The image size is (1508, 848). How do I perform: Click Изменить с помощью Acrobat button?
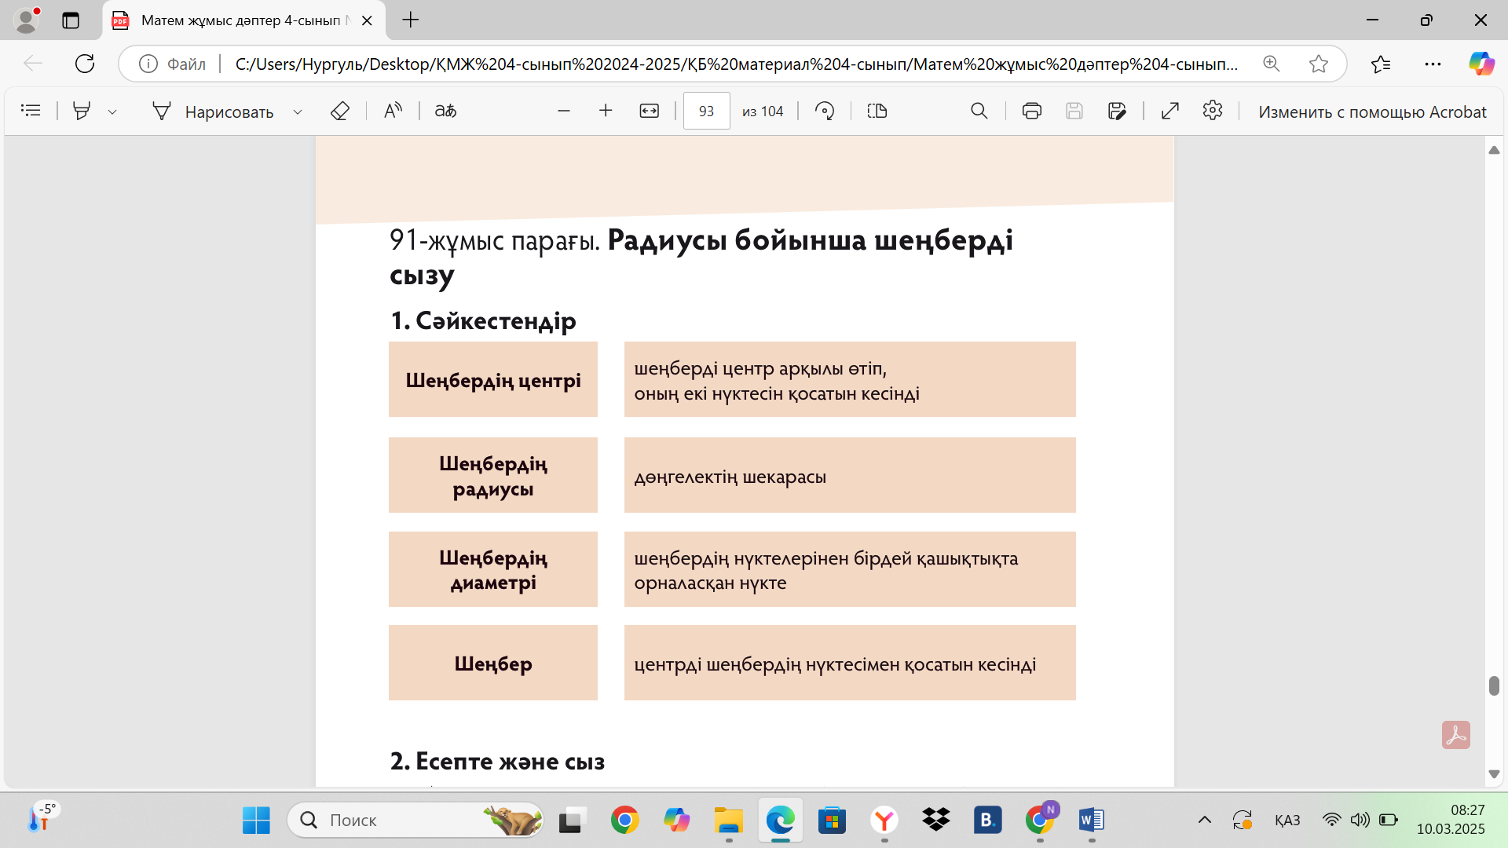tap(1371, 111)
